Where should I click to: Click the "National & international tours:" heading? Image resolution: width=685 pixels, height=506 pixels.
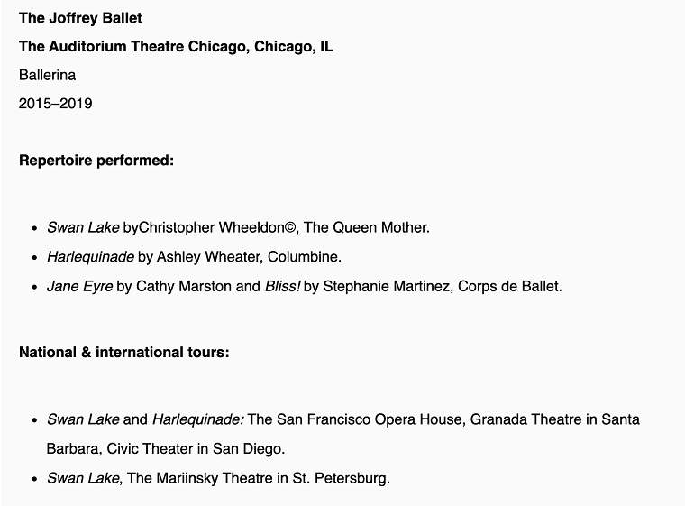click(123, 351)
